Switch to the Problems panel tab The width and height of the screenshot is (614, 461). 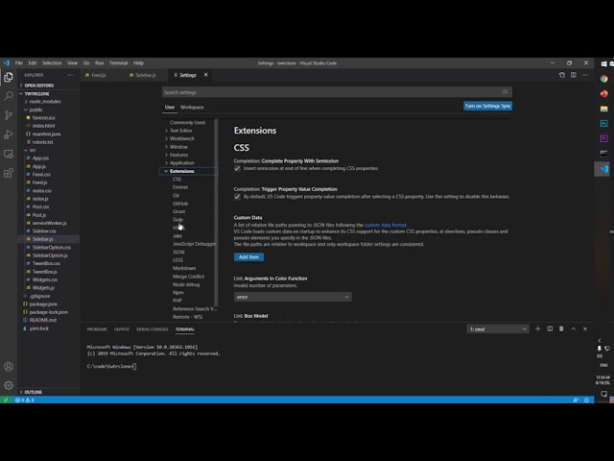(x=97, y=329)
